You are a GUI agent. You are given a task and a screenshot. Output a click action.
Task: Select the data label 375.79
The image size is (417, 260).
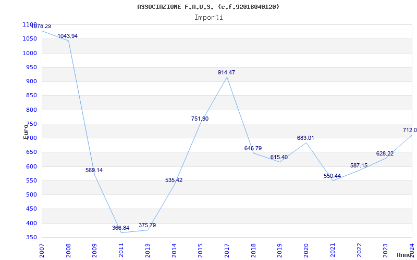pos(147,226)
